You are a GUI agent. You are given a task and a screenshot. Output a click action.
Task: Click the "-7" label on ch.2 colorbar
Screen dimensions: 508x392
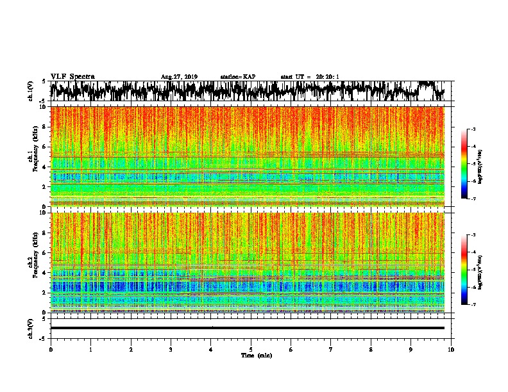point(473,304)
